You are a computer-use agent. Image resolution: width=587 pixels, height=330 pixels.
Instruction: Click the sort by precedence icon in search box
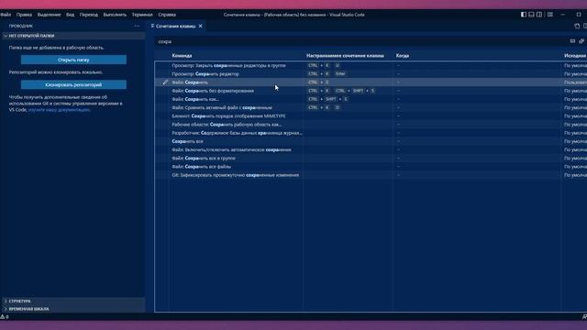coord(581,41)
